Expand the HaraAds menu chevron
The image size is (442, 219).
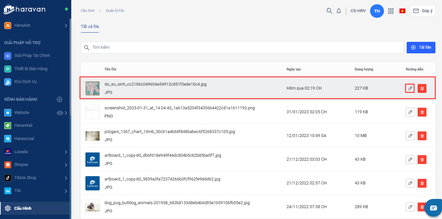(x=66, y=26)
